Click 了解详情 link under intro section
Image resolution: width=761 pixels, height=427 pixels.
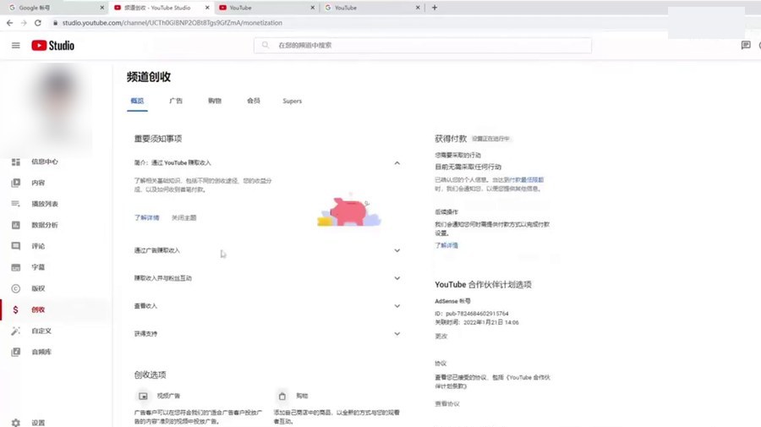(x=146, y=217)
